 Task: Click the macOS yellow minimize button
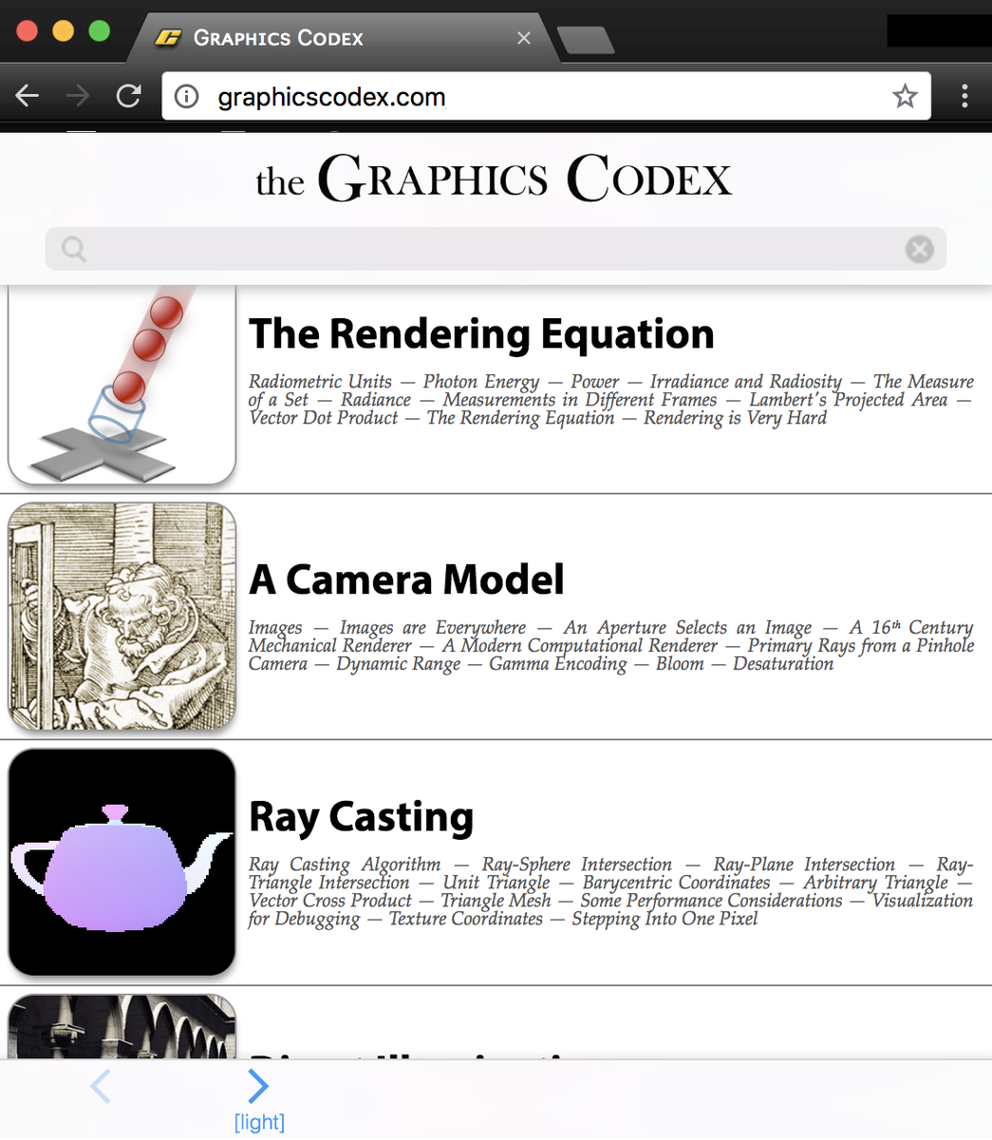point(63,31)
